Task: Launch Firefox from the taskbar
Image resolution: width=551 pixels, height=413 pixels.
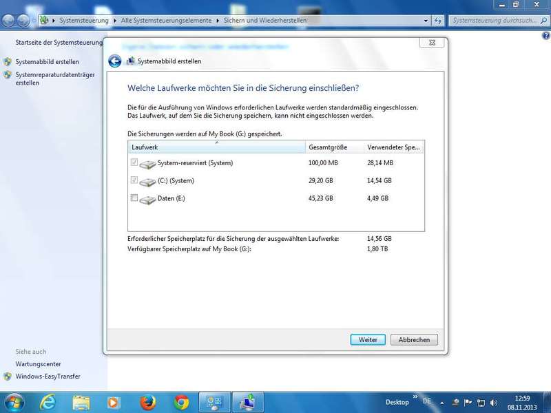Action: click(148, 403)
